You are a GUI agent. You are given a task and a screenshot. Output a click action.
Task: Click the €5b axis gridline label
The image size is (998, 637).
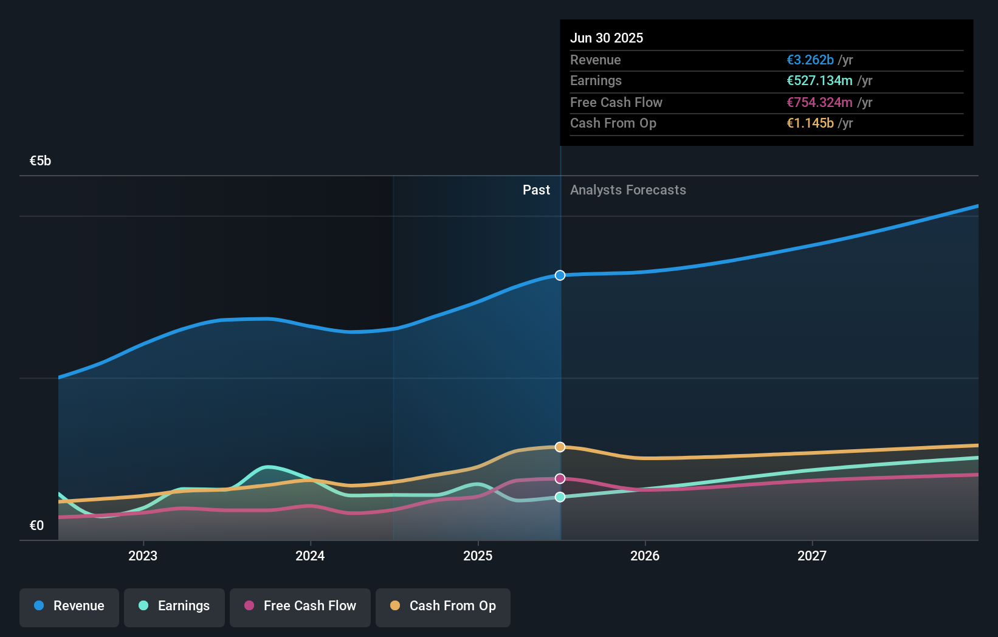click(x=39, y=160)
